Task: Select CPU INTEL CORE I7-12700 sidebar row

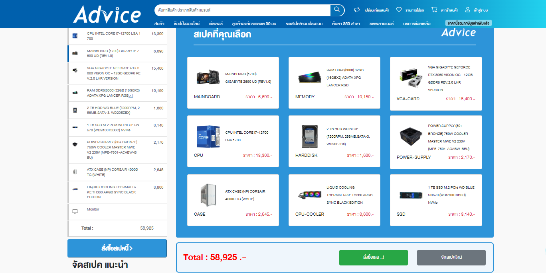Action: [117, 36]
